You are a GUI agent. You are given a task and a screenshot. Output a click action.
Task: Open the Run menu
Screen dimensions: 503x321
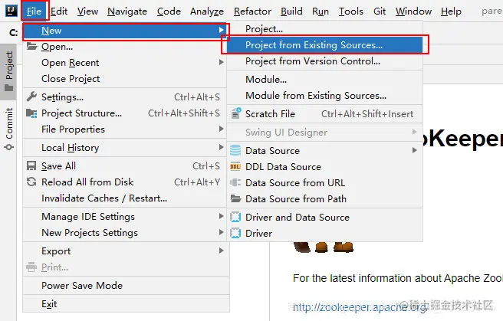click(x=321, y=11)
